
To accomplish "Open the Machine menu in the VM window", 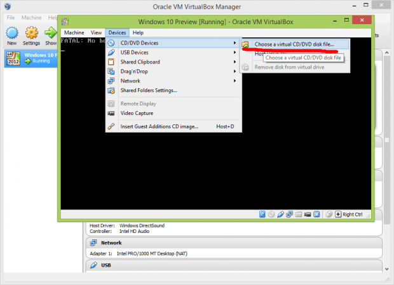I will click(74, 32).
